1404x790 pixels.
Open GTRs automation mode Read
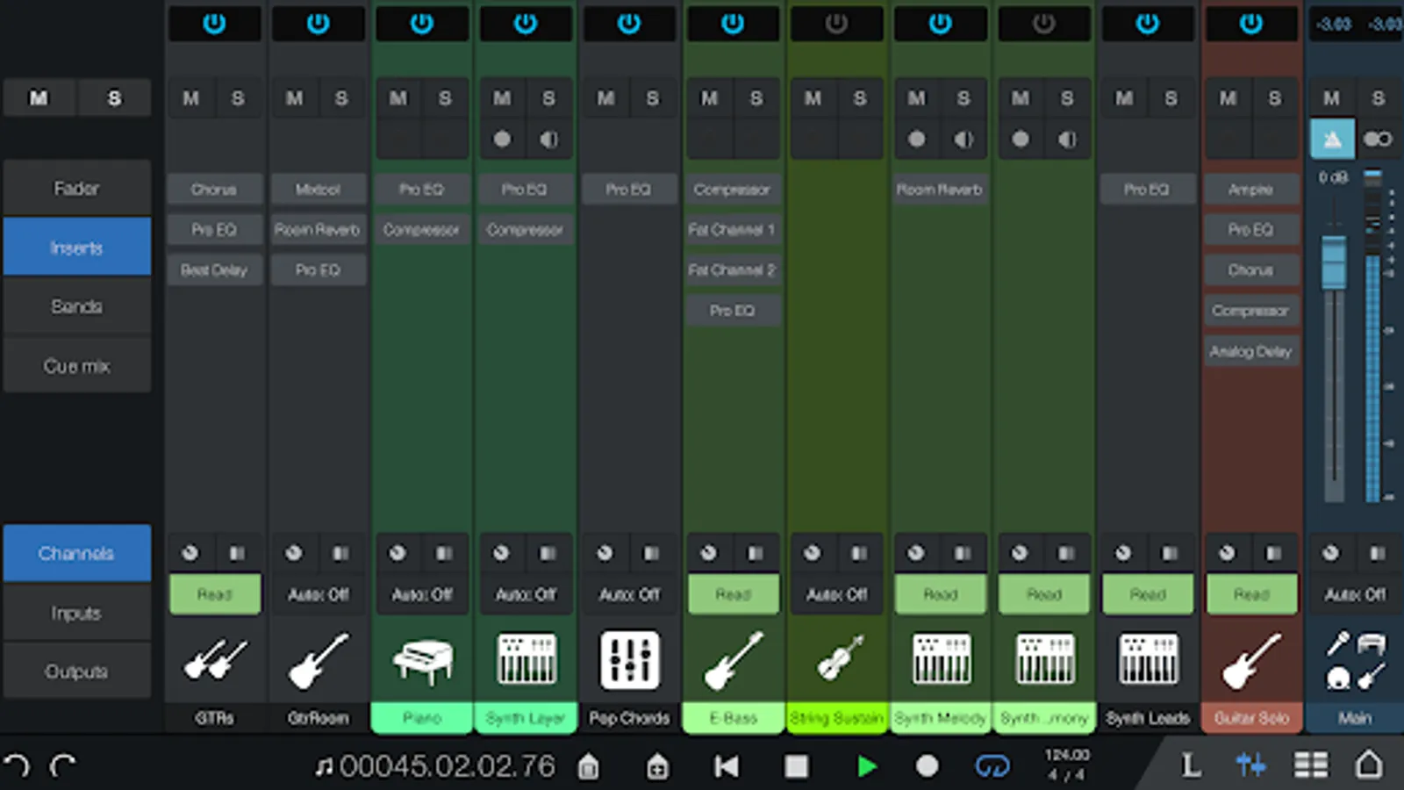[x=215, y=594]
